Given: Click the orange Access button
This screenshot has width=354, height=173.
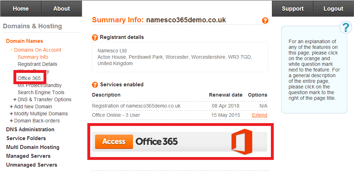Looking at the screenshot, I should click(x=114, y=142).
